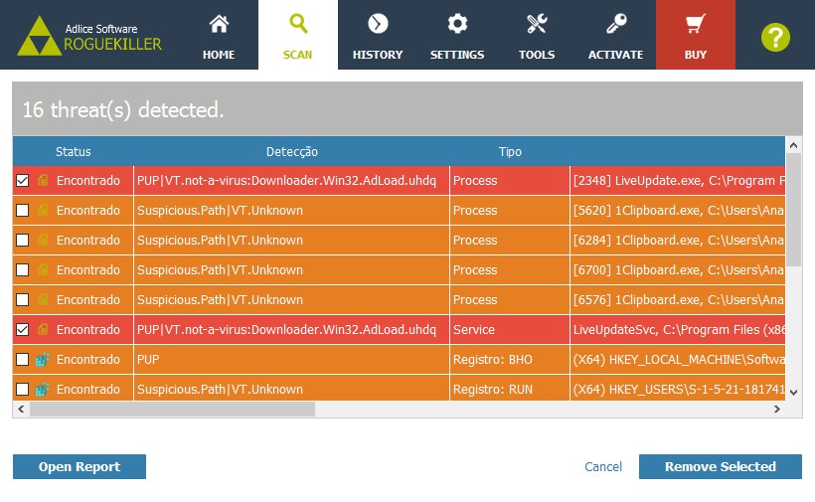The image size is (815, 502).
Task: Open Settings gear icon
Action: (x=457, y=24)
